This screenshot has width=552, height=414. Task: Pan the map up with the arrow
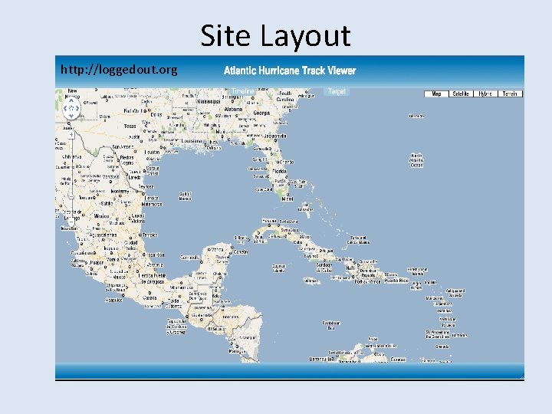pos(71,100)
